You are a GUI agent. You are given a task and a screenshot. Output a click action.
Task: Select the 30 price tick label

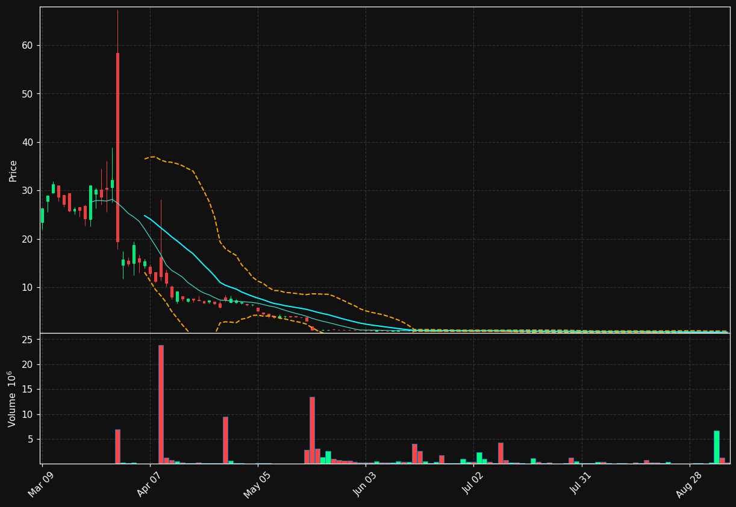pos(27,191)
